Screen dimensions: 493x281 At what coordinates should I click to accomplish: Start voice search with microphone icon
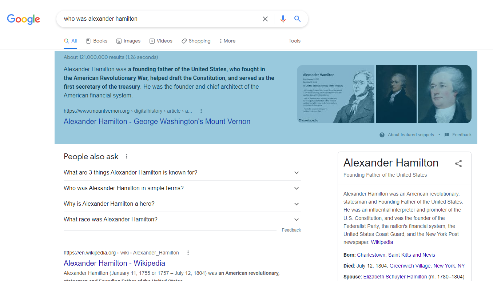pyautogui.click(x=283, y=19)
